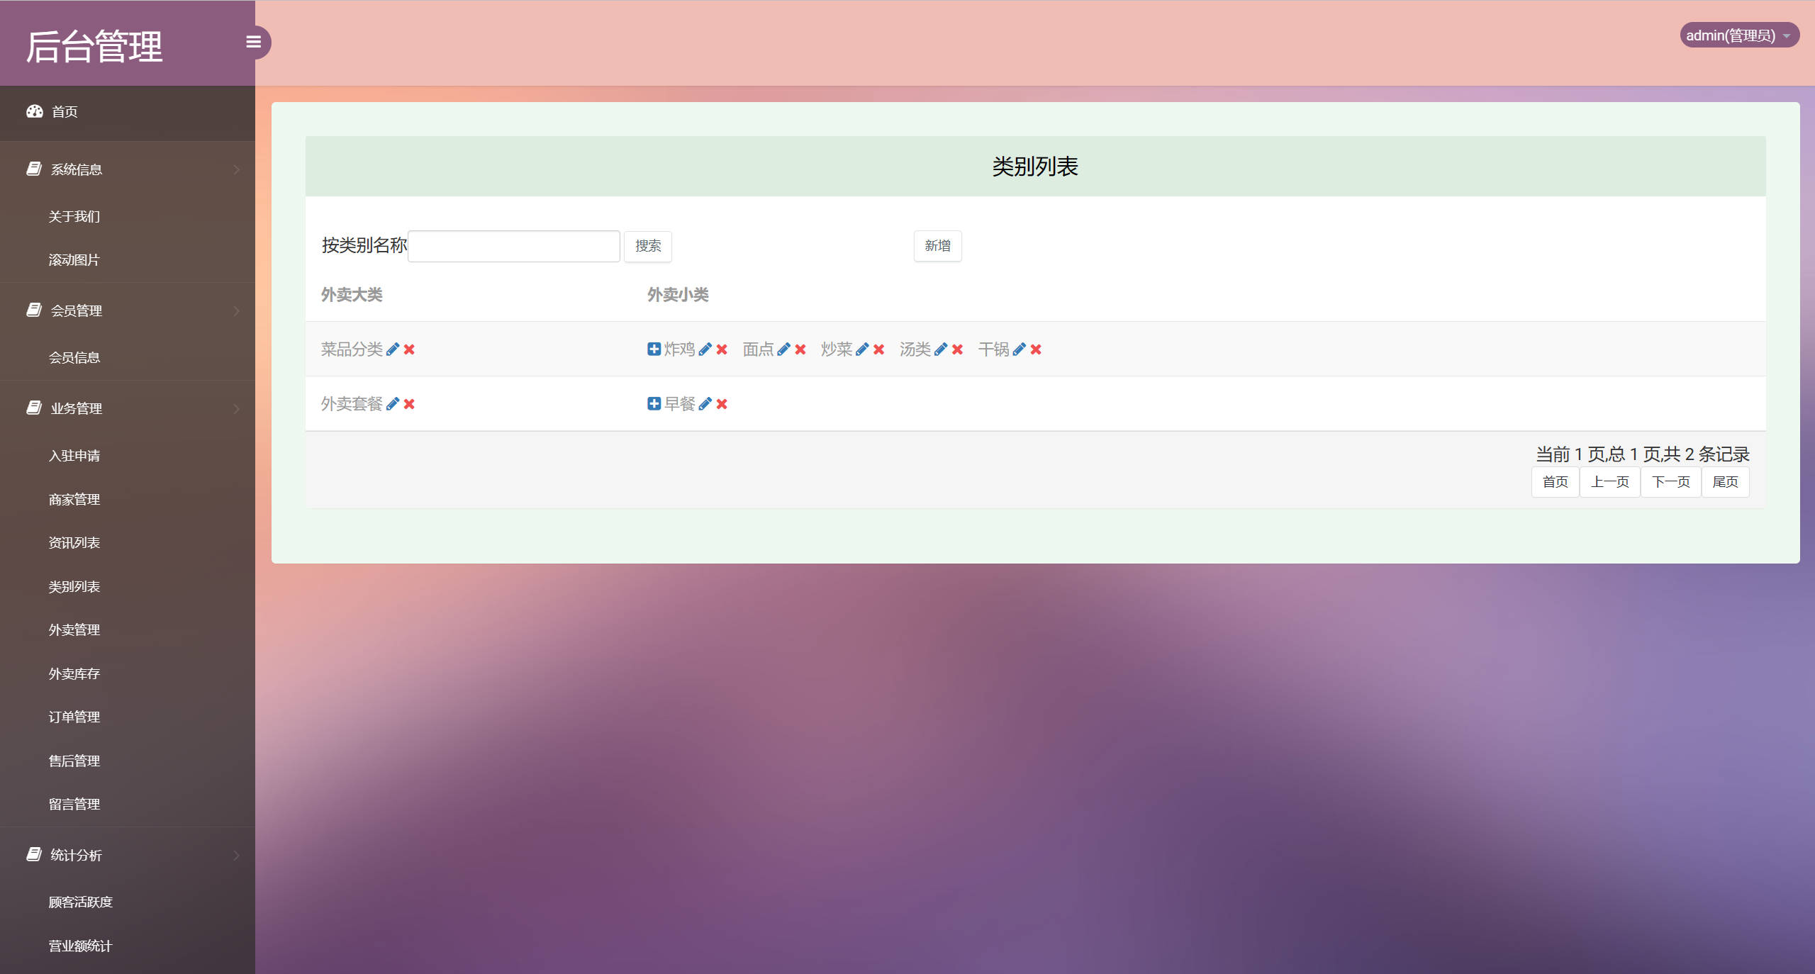Screen dimensions: 1815x974
Task: Click edit pencil icon beside 菜品分类
Action: (x=393, y=349)
